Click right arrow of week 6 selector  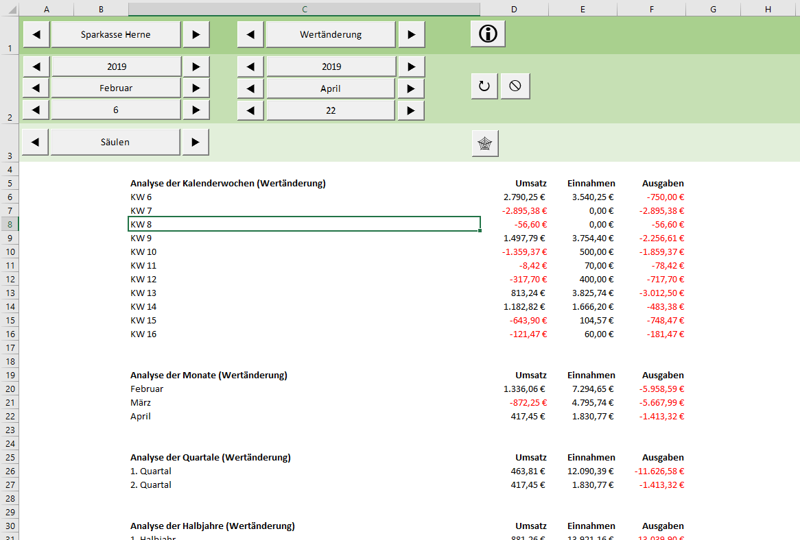coord(196,110)
